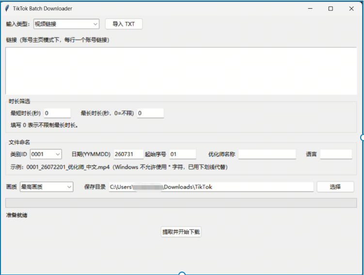Click the 准备就绪 status text
Viewport: 364px width, 275px height.
[x=16, y=215]
